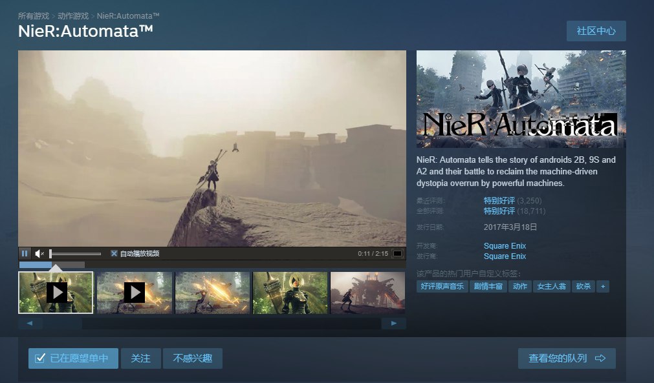654x383 pixels.
Task: Play the second trailer thumbnail
Action: [135, 293]
